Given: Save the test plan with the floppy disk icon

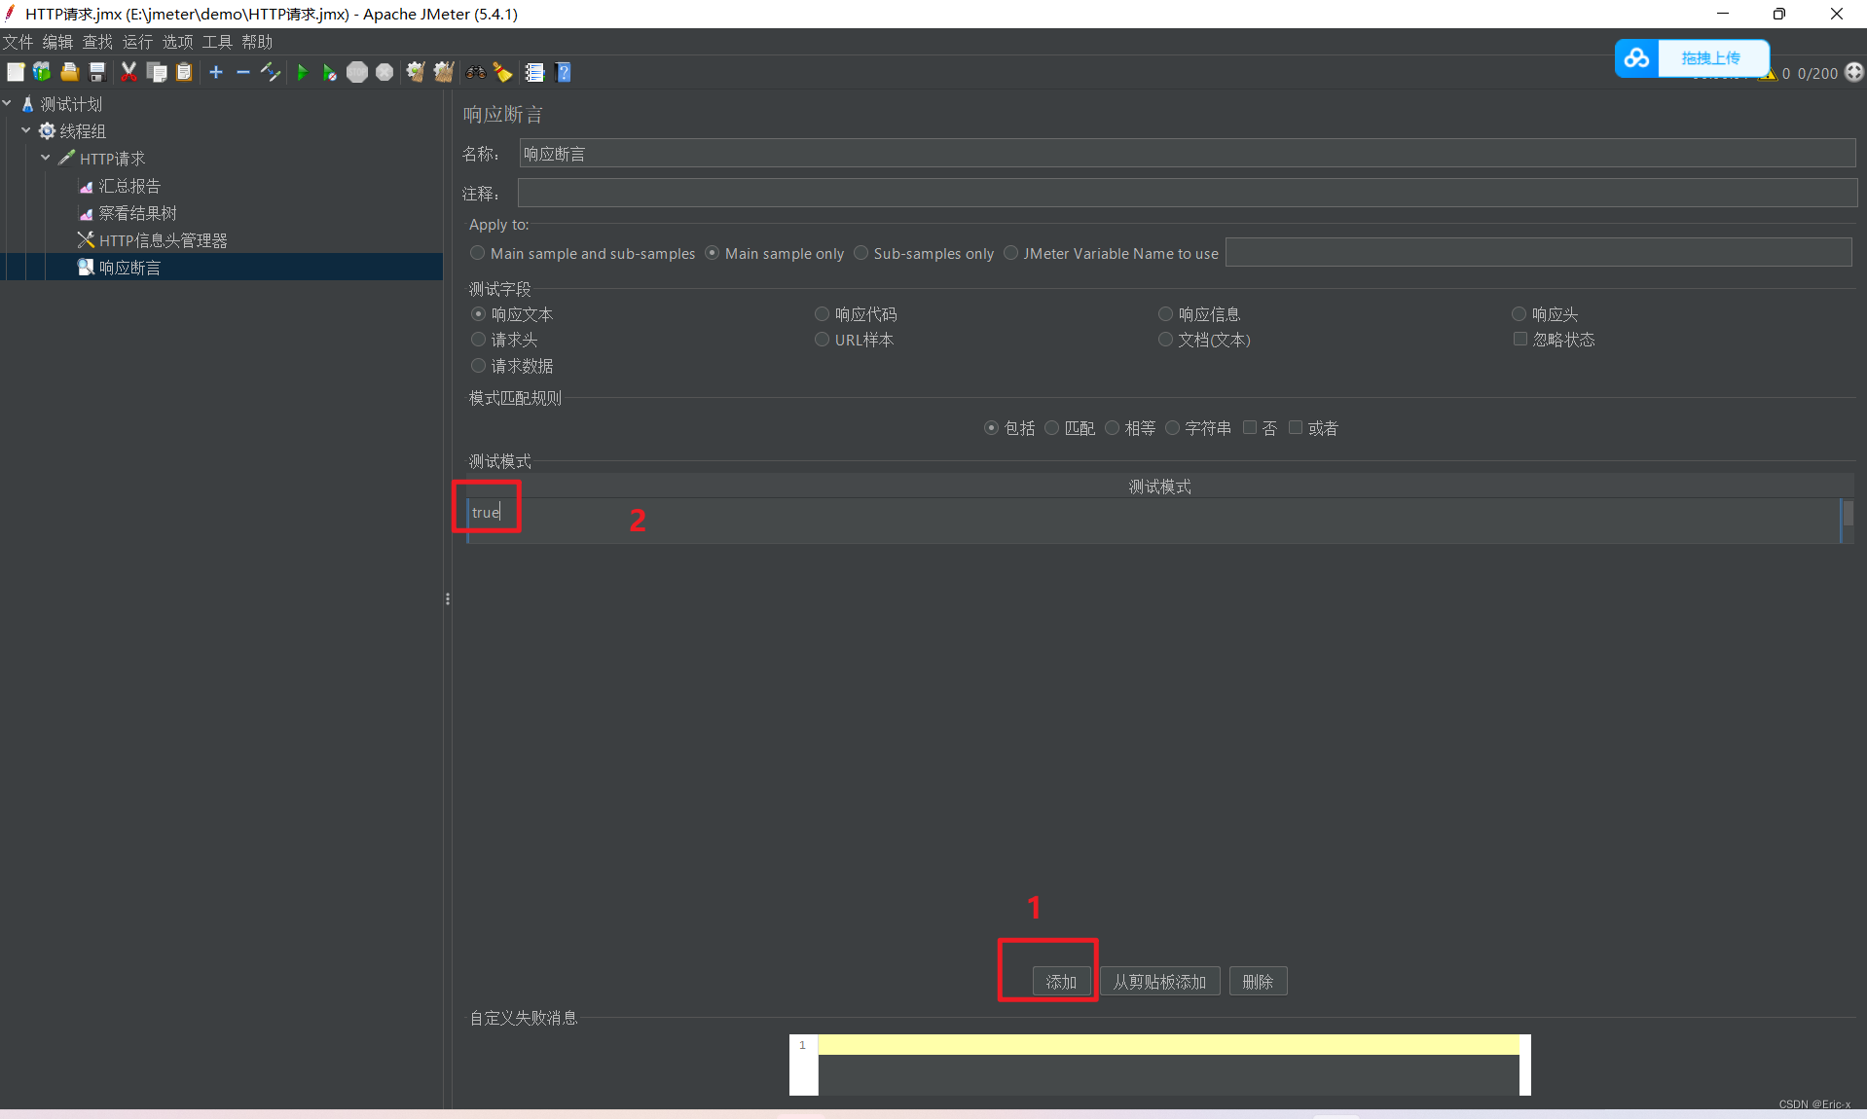Looking at the screenshot, I should pos(96,72).
